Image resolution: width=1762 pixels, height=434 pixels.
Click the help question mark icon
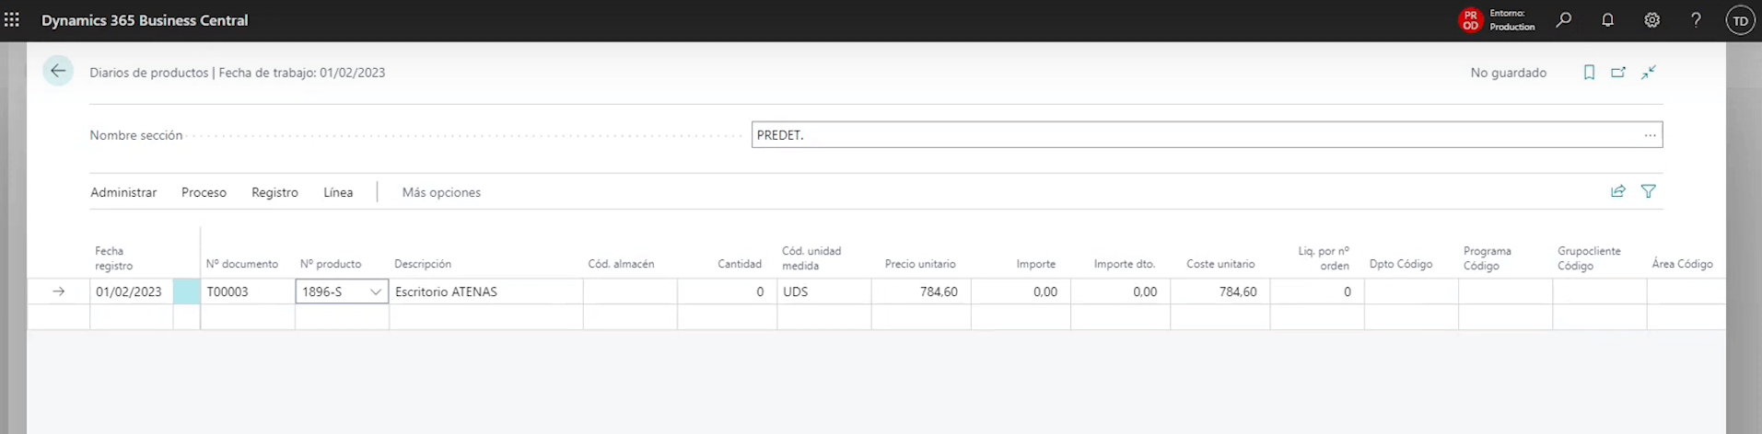click(x=1696, y=19)
